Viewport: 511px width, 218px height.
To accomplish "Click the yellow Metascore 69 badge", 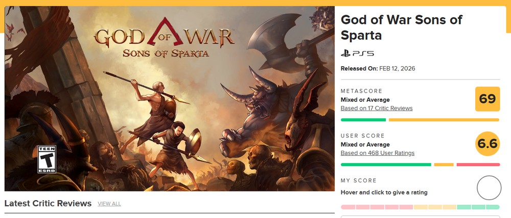I will point(487,99).
